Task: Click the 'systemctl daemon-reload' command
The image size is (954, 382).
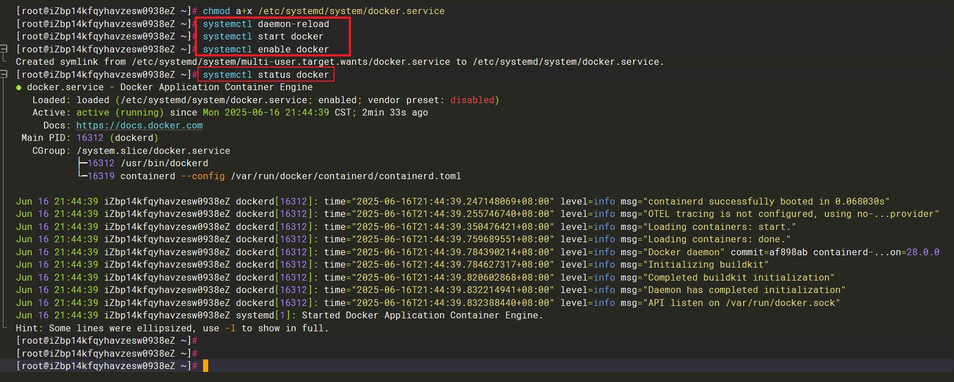Action: 266,24
